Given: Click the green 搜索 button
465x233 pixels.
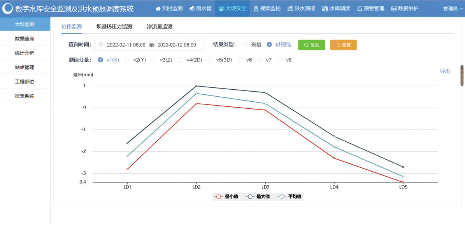Looking at the screenshot, I should [311, 45].
